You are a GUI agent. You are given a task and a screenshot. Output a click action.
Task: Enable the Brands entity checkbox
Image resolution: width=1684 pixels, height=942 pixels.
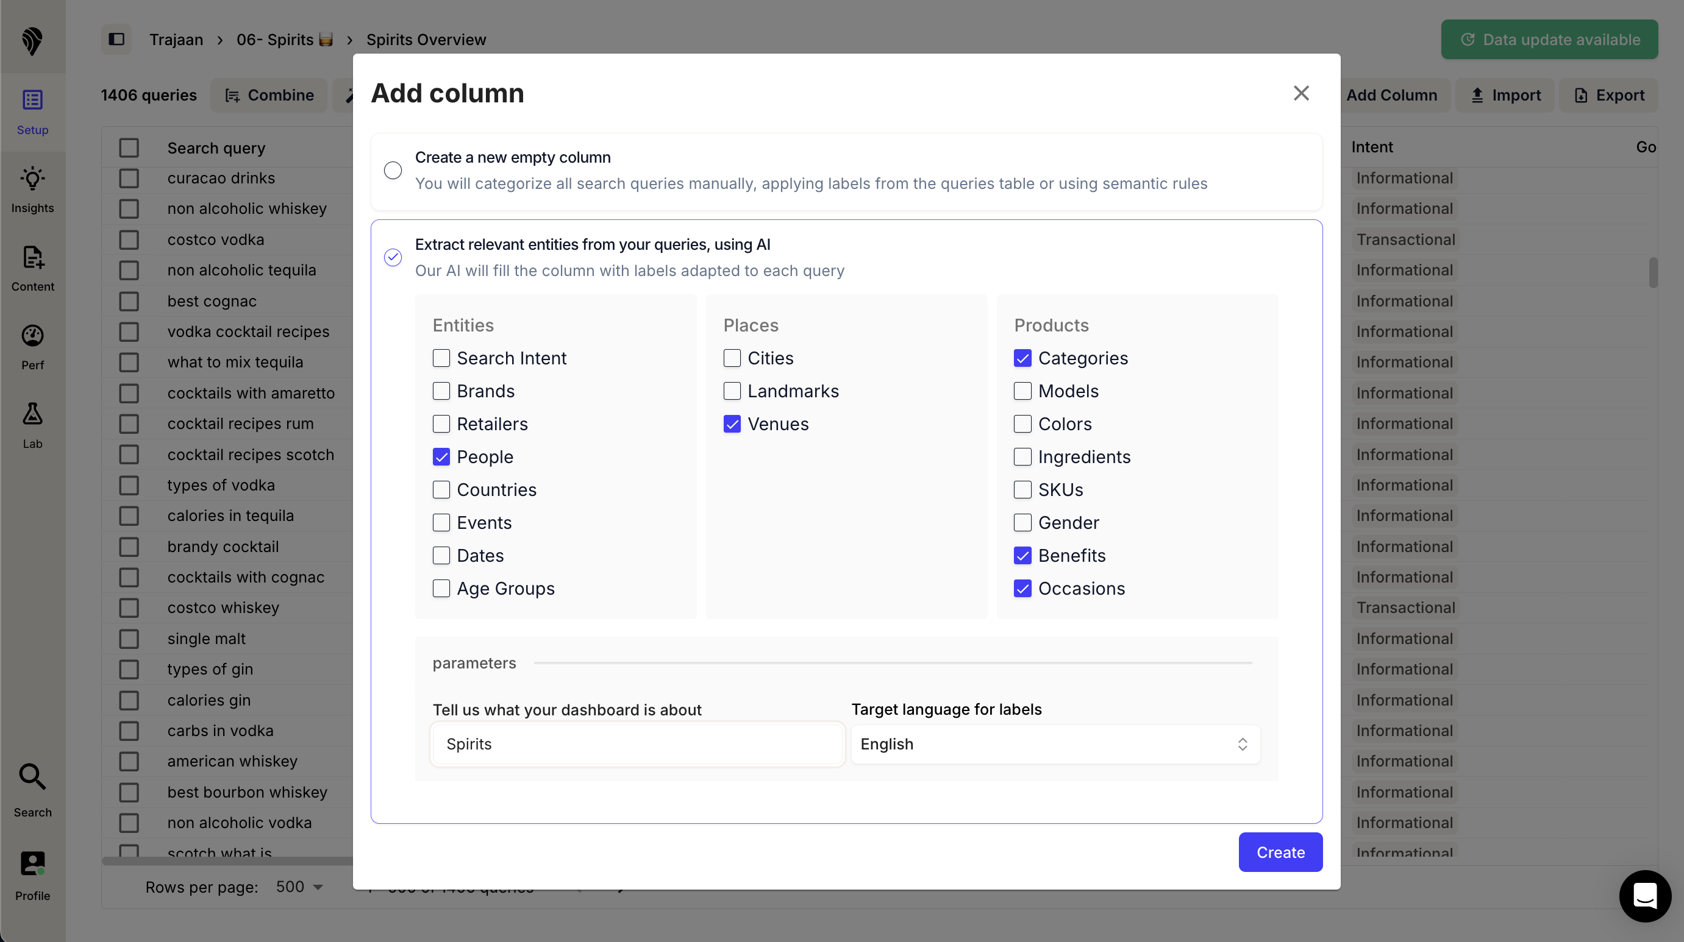point(441,391)
